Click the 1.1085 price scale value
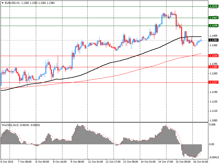The image size is (219, 164). click(214, 120)
